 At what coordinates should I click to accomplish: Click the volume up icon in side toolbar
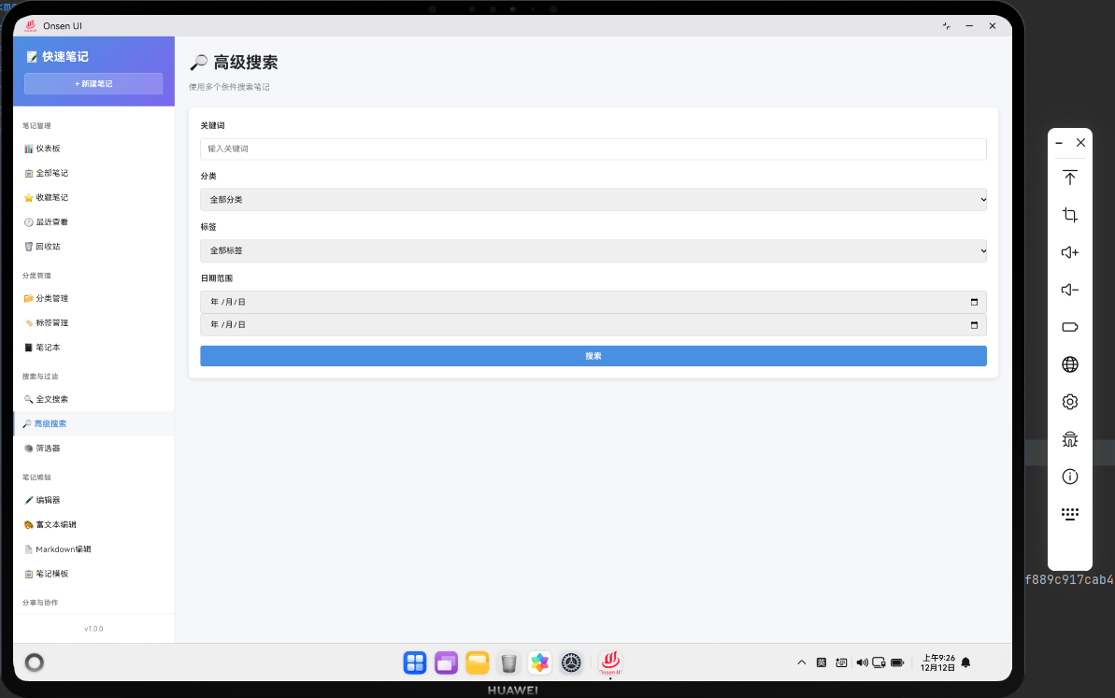pos(1069,252)
